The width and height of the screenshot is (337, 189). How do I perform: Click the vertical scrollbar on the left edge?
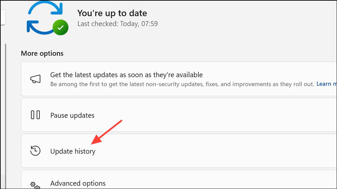6,116
